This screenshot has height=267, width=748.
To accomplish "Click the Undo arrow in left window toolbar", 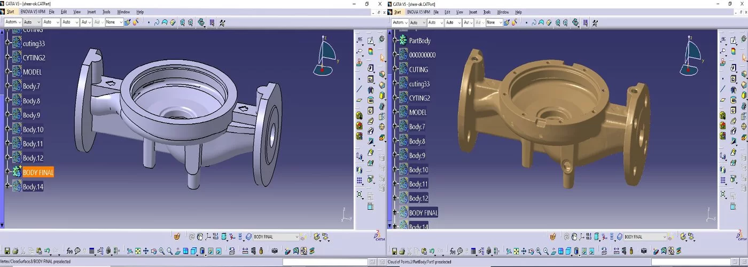I will coord(47,251).
